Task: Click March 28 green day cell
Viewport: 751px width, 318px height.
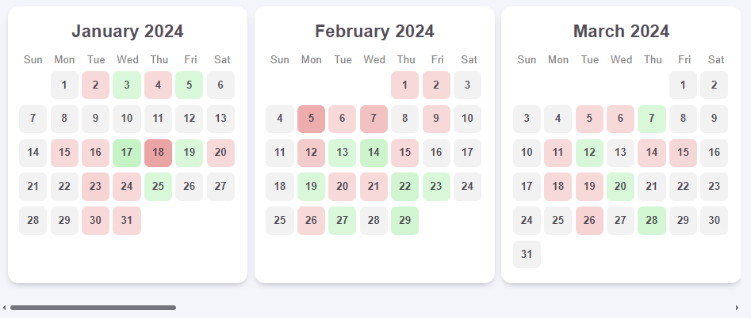Action: tap(651, 220)
